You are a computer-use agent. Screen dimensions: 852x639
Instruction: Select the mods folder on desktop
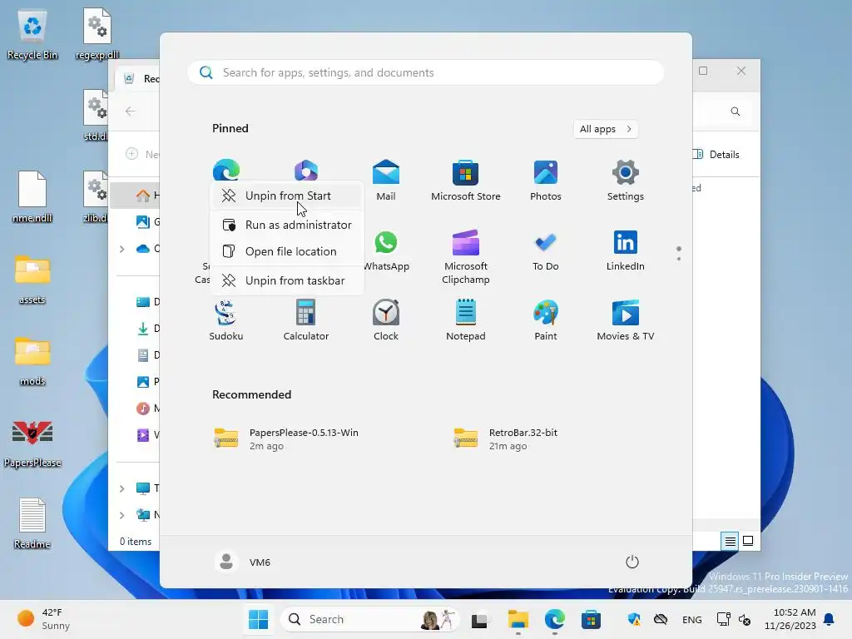tap(32, 361)
